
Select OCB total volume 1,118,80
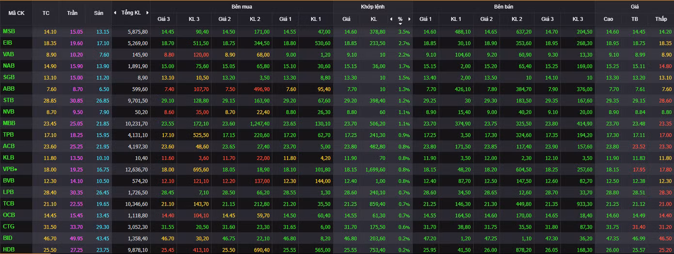pyautogui.click(x=139, y=216)
